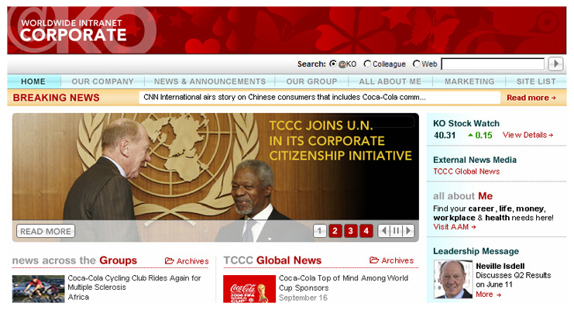Open Coca-Cola World Cup Sponsors article

(x=343, y=283)
